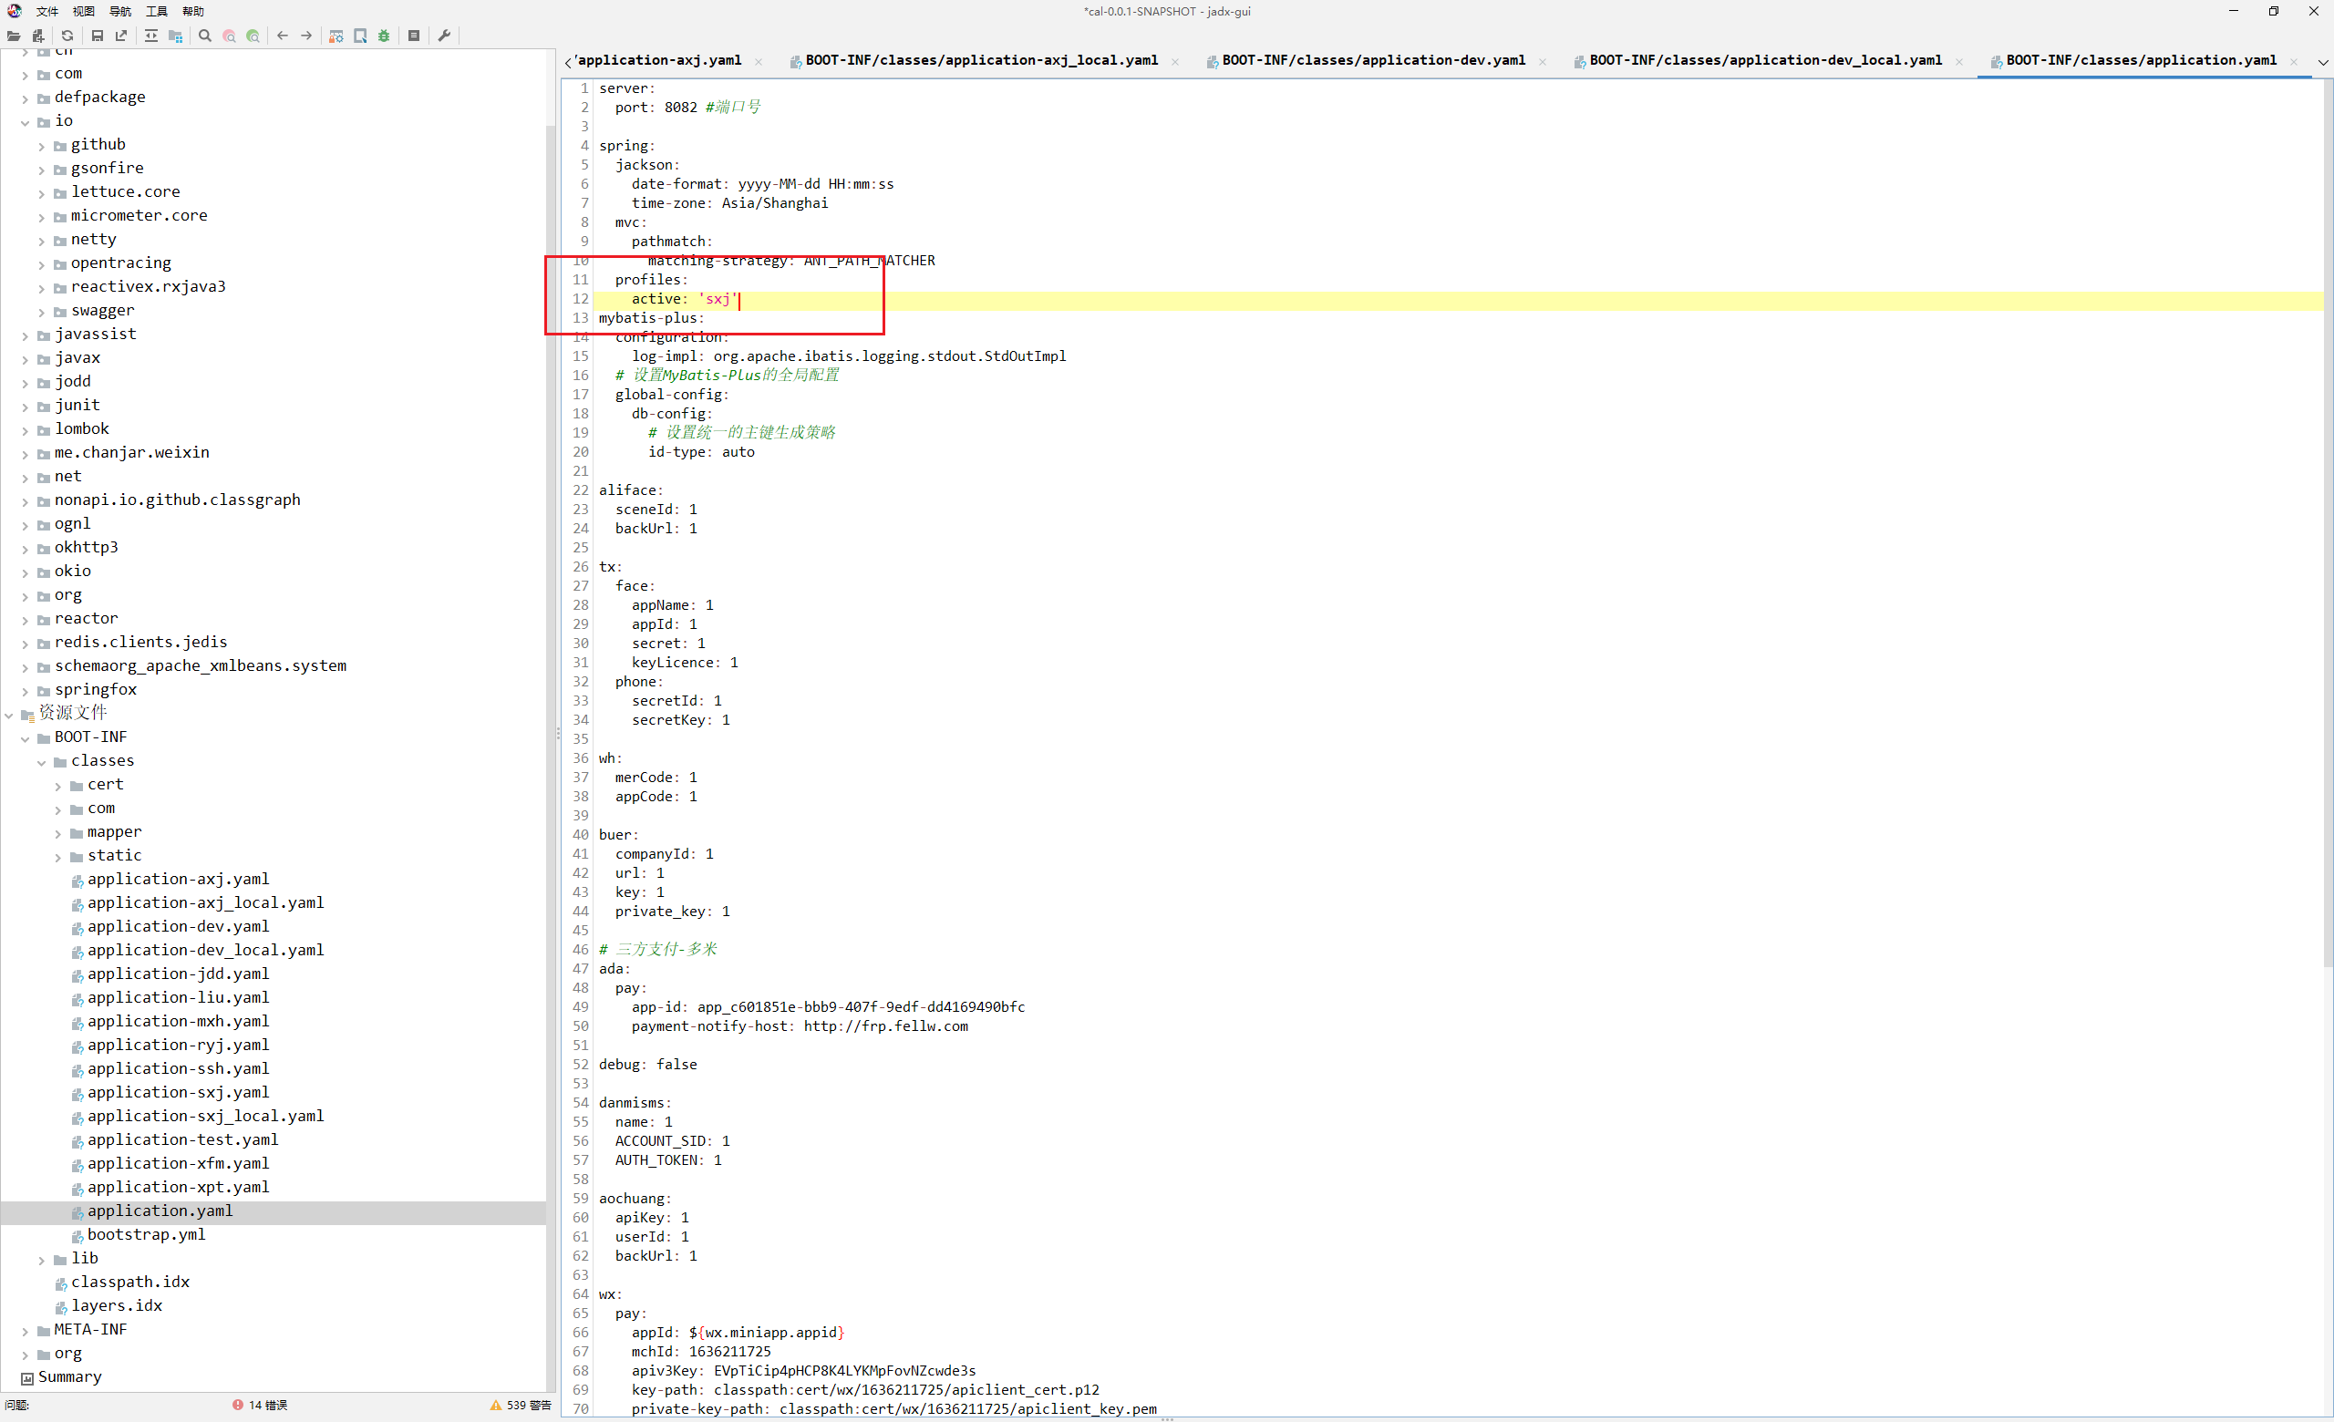Select application-test.yaml file
Viewport: 2334px width, 1422px height.
tap(183, 1139)
